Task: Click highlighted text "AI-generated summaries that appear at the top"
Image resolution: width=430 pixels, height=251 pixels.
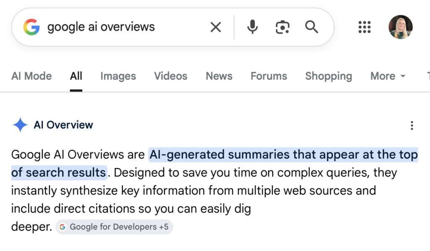Action: pos(283,154)
